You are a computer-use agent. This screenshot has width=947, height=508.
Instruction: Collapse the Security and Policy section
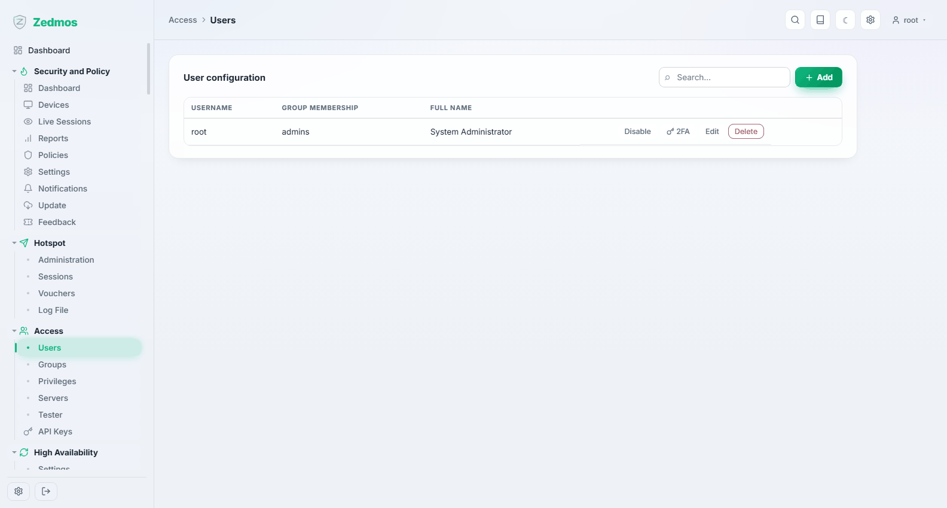14,71
